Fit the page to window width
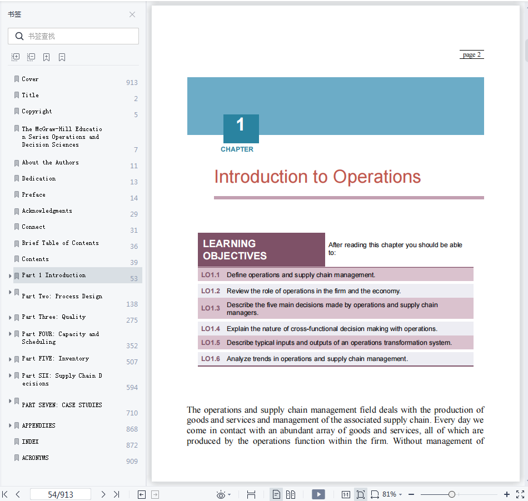The image size is (528, 501). (x=375, y=494)
